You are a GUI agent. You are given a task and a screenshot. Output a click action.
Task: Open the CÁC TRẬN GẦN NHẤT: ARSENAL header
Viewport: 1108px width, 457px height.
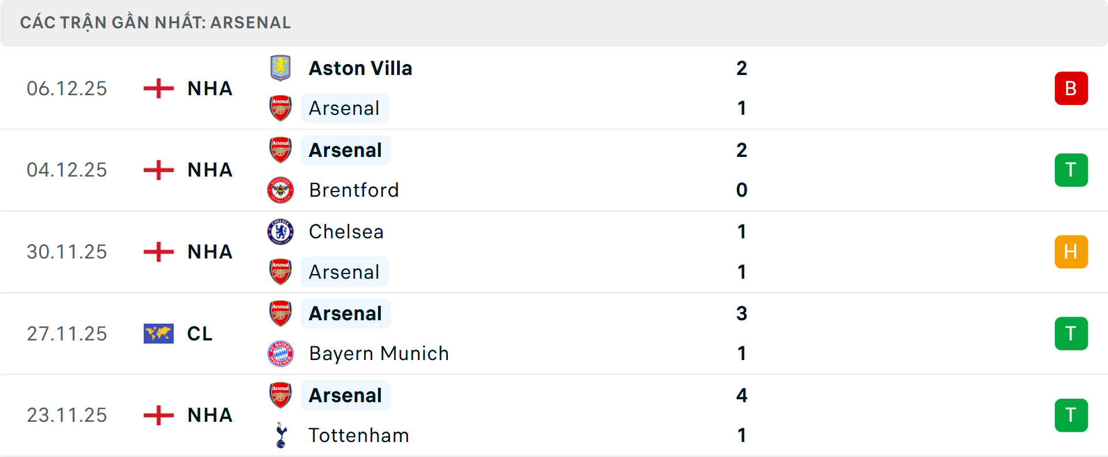[x=155, y=23]
